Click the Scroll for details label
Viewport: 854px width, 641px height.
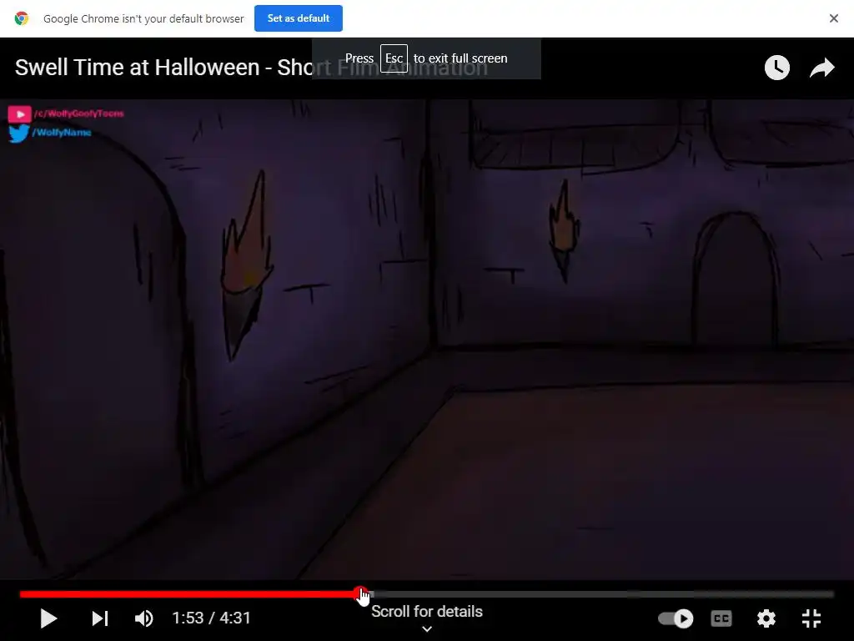point(427,611)
